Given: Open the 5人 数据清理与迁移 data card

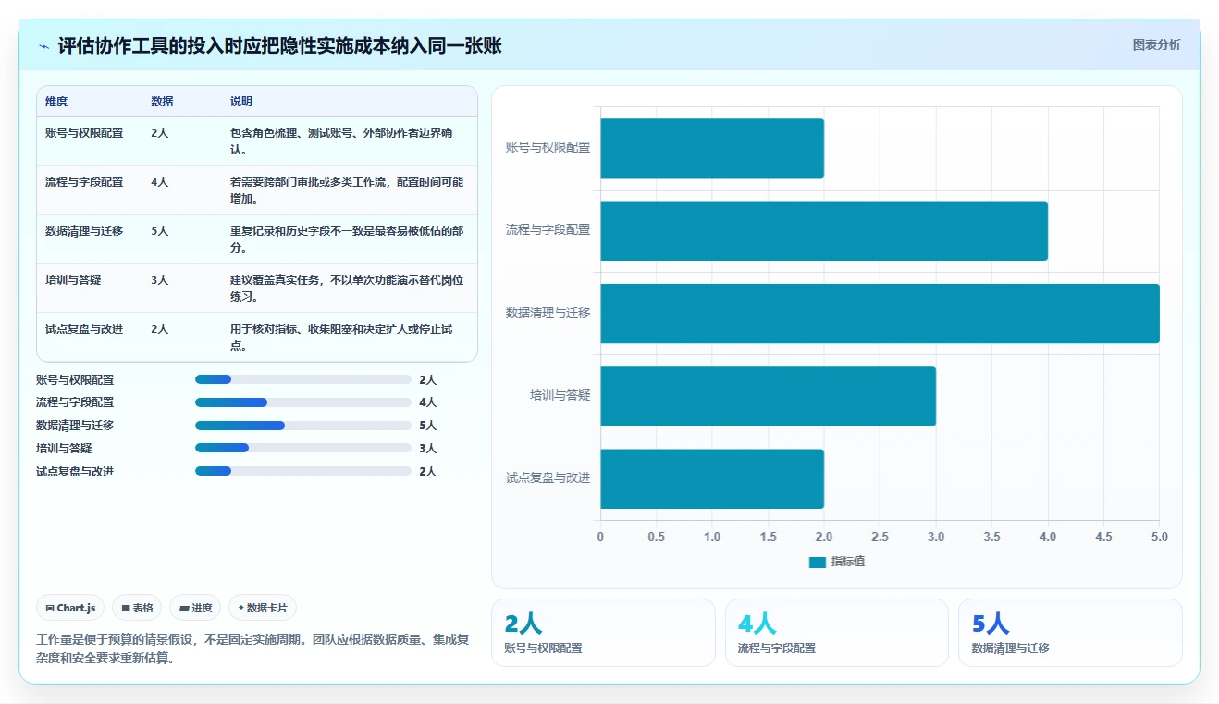Looking at the screenshot, I should tap(1070, 633).
